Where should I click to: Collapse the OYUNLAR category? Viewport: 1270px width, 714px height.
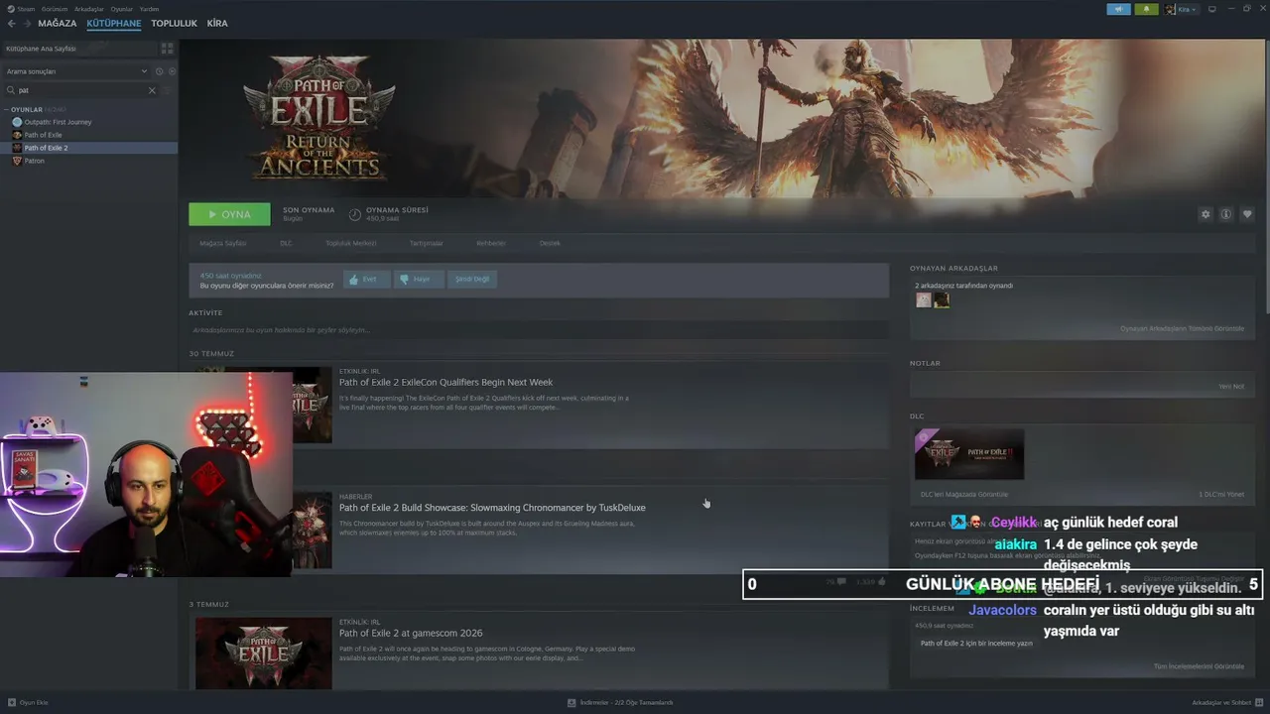[7, 110]
